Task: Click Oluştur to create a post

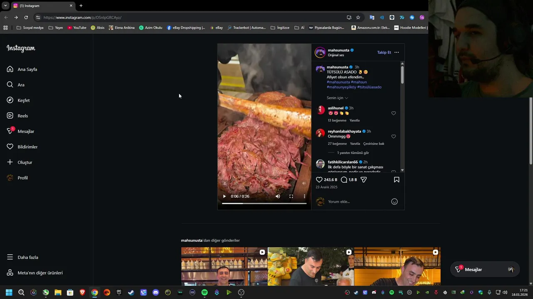Action: point(20,162)
